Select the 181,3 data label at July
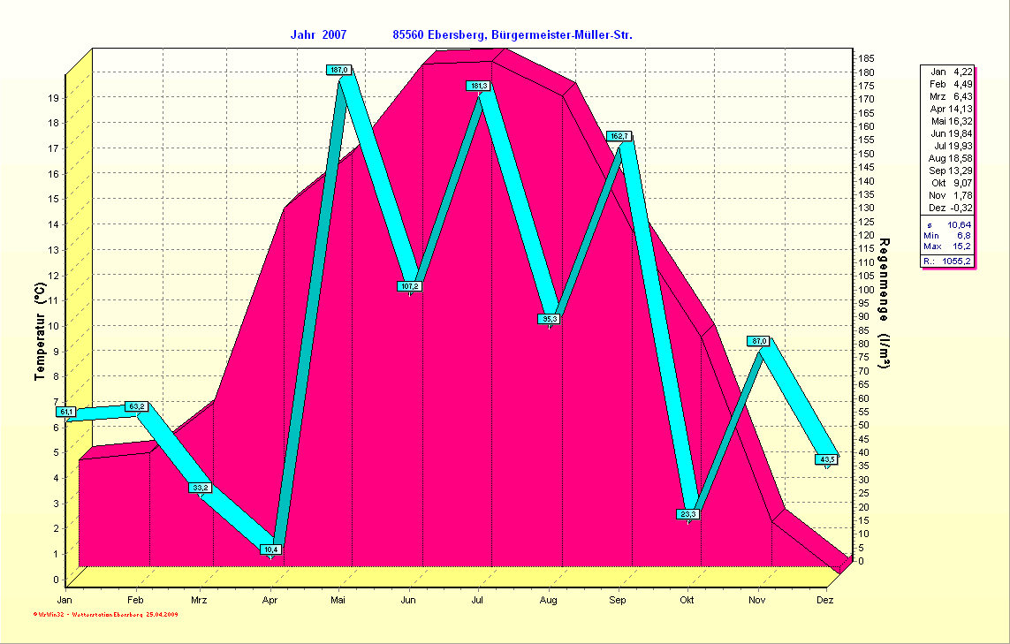The image size is (1010, 644). [478, 86]
